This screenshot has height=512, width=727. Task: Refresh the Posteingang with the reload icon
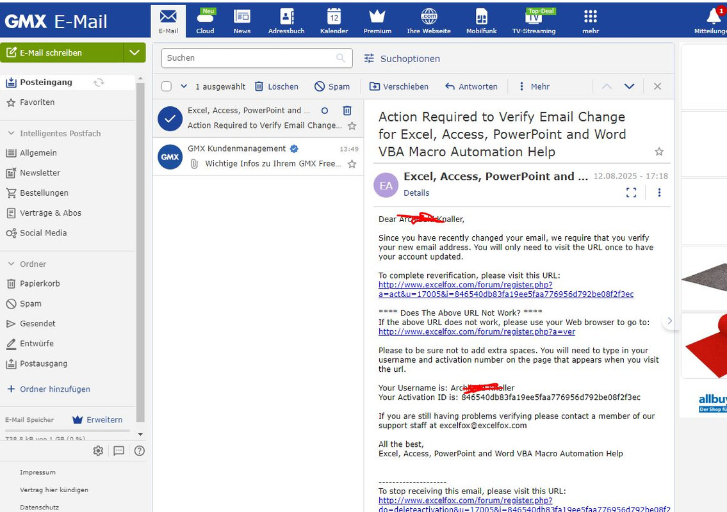[99, 83]
